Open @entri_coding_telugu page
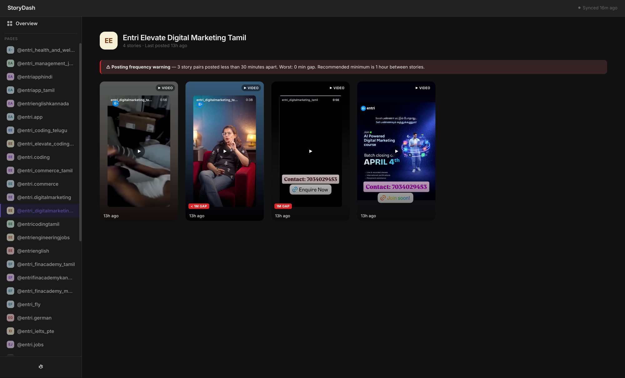This screenshot has height=378, width=625. 42,130
